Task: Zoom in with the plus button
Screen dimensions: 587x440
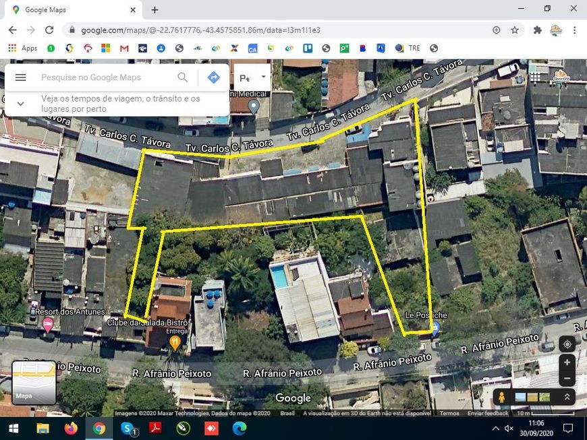Action: (567, 363)
